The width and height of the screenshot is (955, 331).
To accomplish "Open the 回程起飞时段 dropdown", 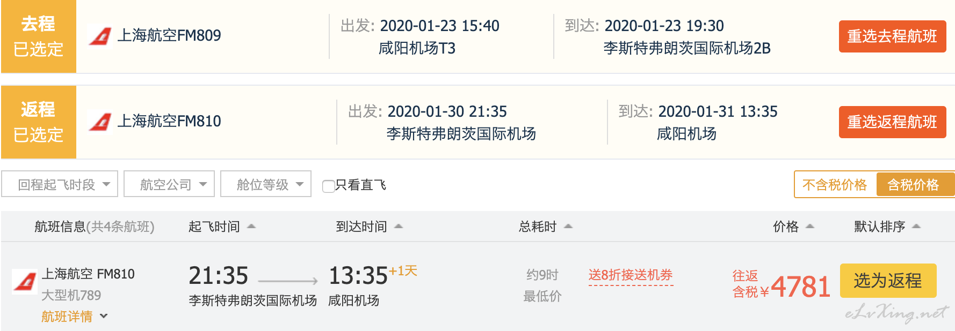I will pos(60,184).
